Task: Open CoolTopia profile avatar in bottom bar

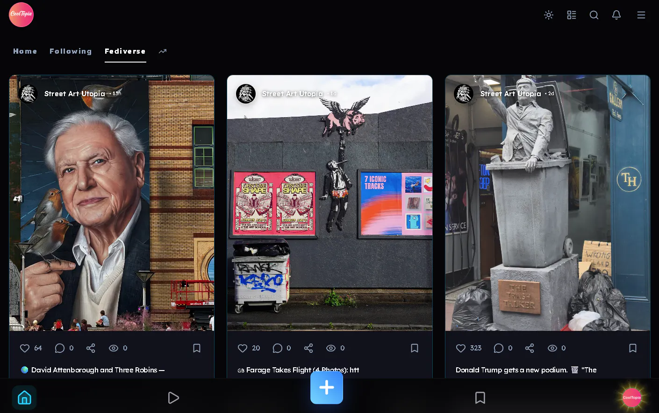Action: (632, 398)
